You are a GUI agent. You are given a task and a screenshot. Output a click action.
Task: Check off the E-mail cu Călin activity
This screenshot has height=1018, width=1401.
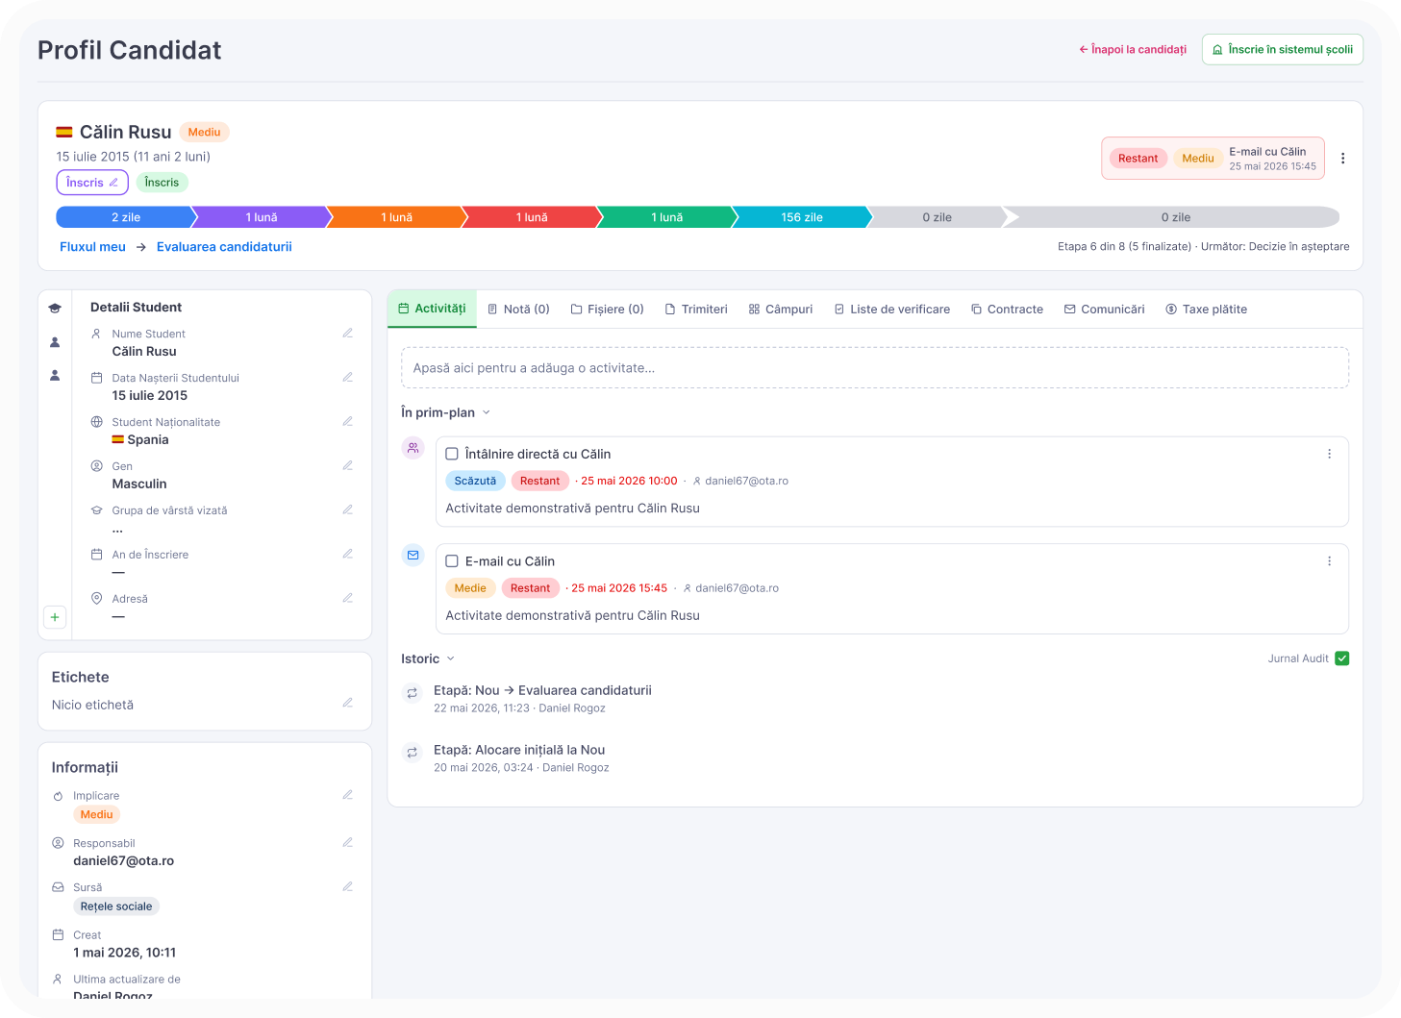pyautogui.click(x=452, y=561)
